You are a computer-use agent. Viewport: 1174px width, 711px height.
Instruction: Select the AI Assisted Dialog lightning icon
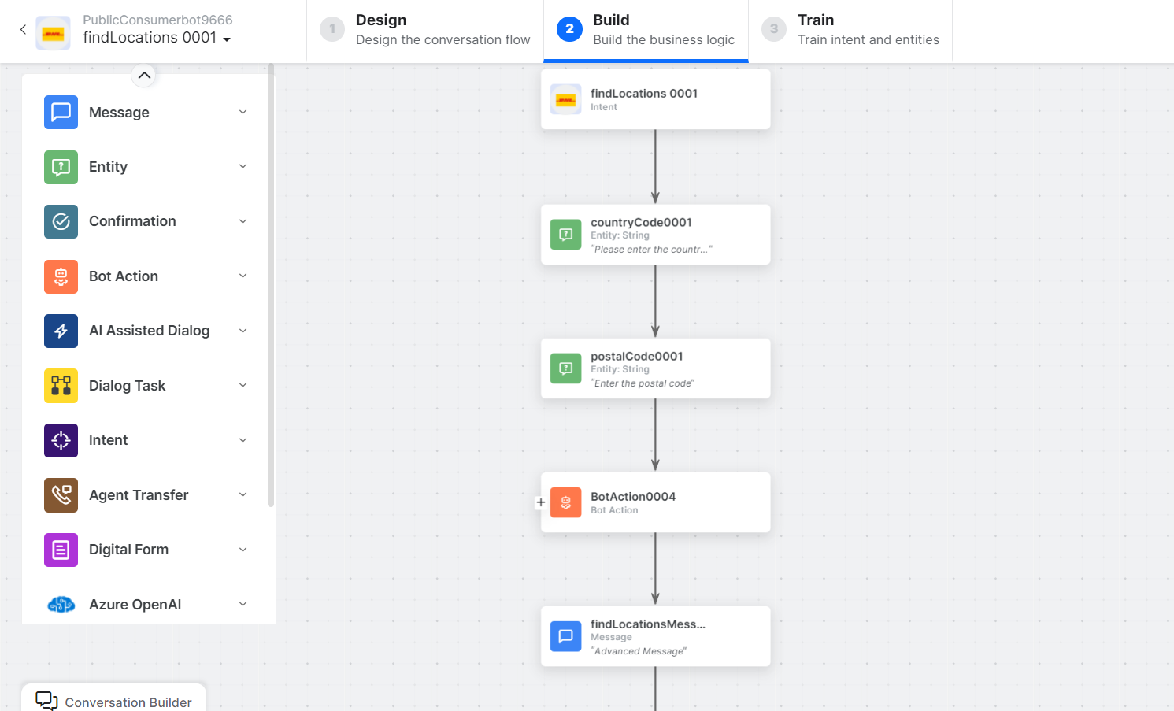tap(61, 331)
